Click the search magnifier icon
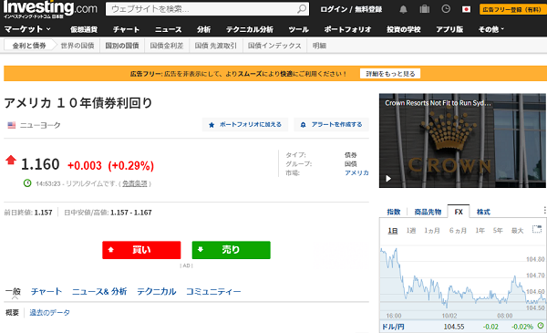Image resolution: width=547 pixels, height=333 pixels. coord(302,9)
